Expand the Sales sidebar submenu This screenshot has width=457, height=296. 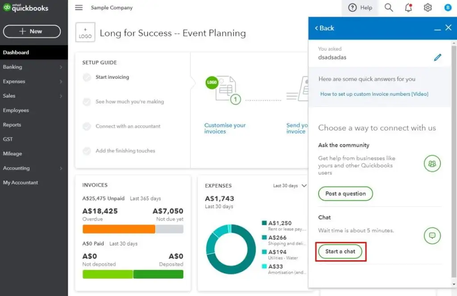point(61,96)
